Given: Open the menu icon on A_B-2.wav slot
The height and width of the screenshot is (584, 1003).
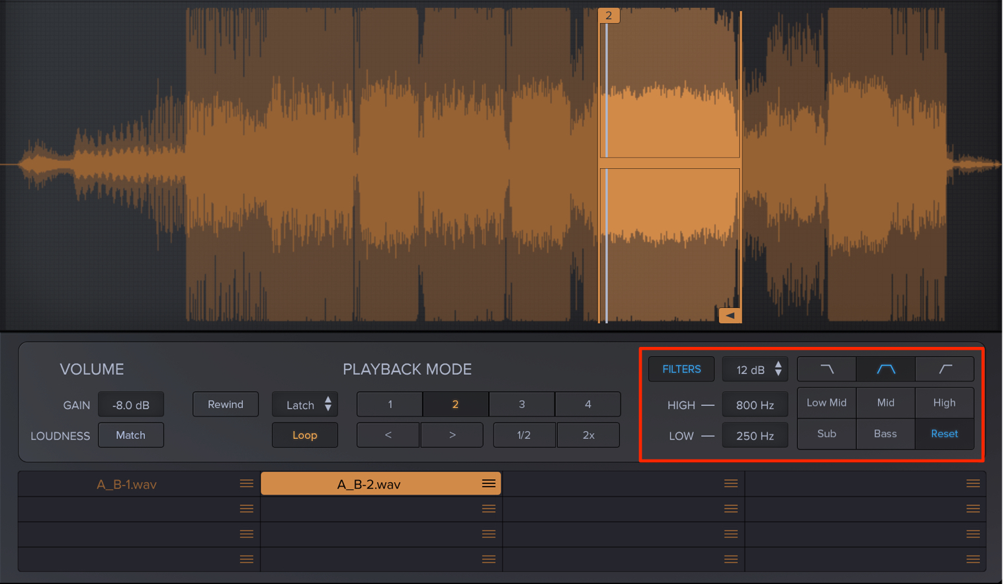Looking at the screenshot, I should (489, 484).
